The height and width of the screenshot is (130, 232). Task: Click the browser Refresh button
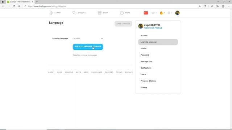click(x=14, y=6)
